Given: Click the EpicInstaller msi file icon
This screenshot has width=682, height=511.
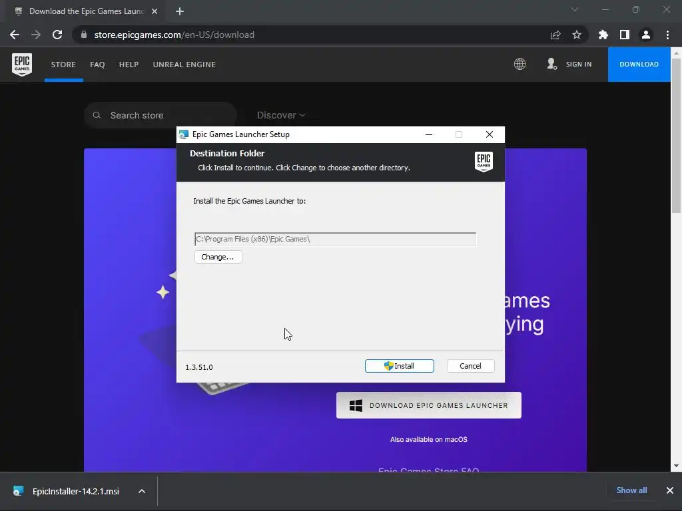Looking at the screenshot, I should [18, 491].
